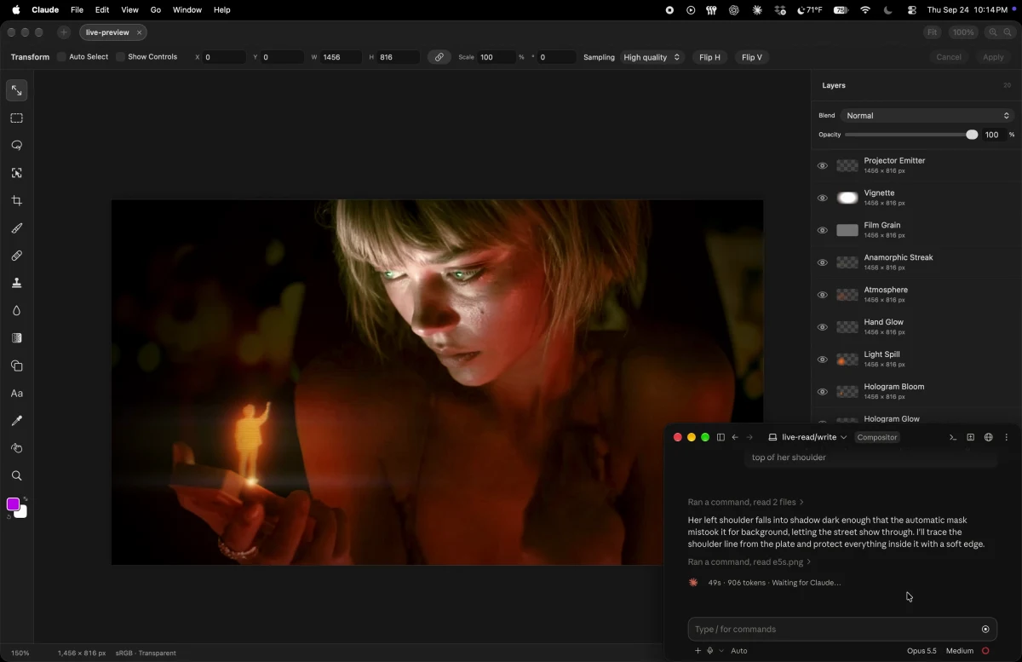Open the Window menu
Viewport: 1022px width, 662px height.
187,10
